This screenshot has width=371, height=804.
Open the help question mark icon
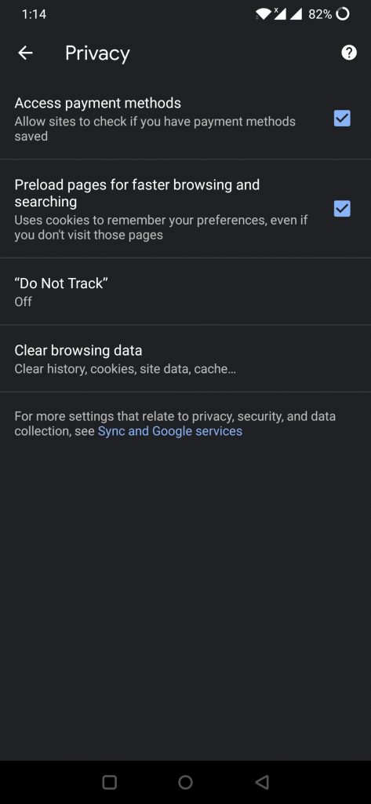pos(349,53)
